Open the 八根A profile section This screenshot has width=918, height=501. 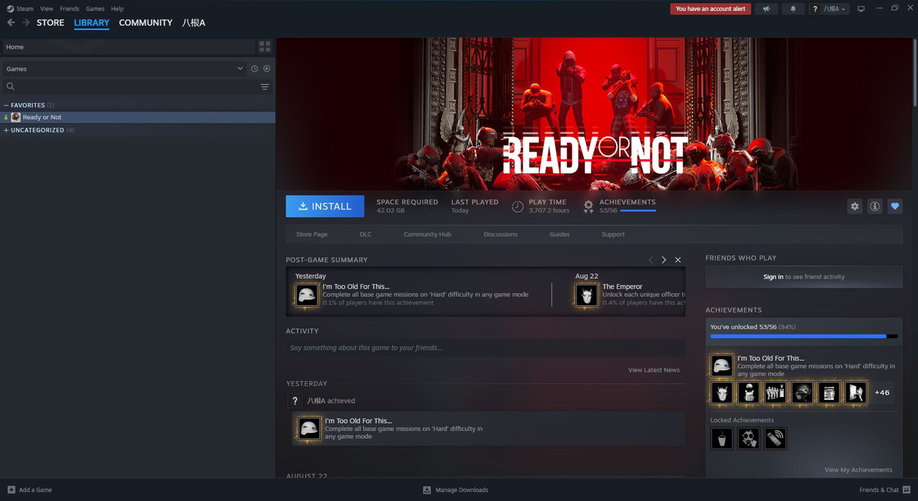click(194, 23)
